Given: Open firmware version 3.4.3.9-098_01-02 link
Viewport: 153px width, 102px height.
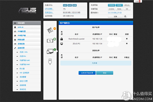Looking at the screenshot, I should point(115,13).
